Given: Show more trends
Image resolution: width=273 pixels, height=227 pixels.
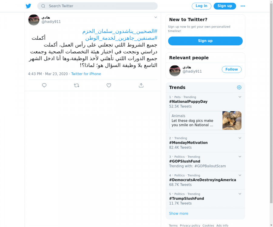Looking at the screenshot, I should coord(179,213).
